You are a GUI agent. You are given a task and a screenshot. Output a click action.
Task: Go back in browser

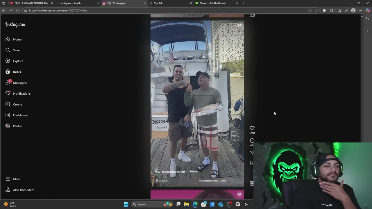(4, 10)
